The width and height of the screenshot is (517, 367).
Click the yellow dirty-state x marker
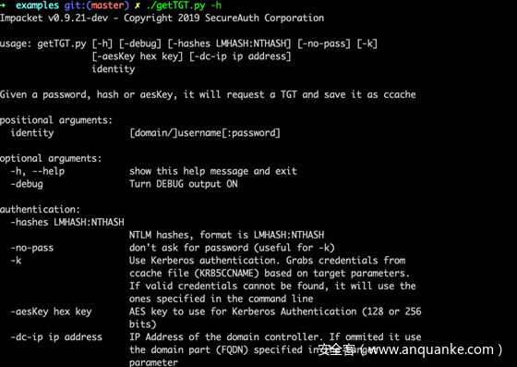pyautogui.click(x=138, y=6)
